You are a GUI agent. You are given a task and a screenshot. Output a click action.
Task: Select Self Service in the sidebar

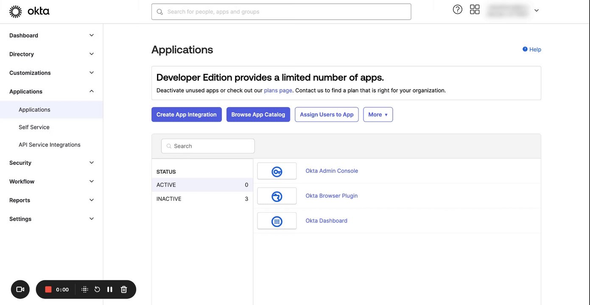pyautogui.click(x=34, y=127)
